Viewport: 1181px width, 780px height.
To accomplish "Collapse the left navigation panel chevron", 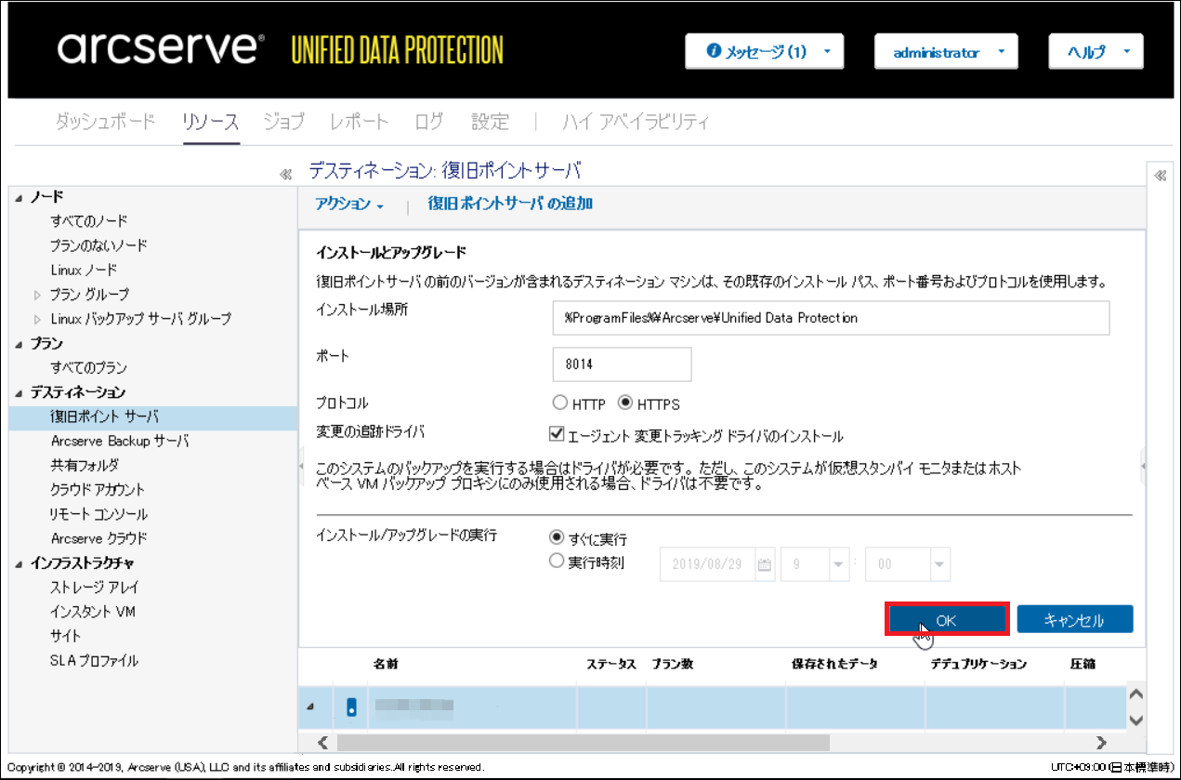I will click(286, 174).
